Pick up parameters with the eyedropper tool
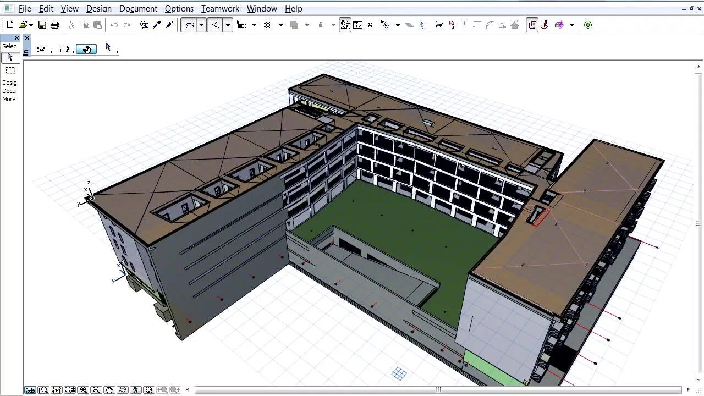The height and width of the screenshot is (396, 704). click(x=157, y=25)
